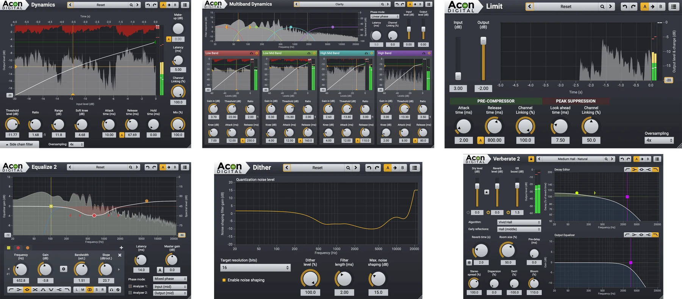Toggle auto release A button in Limit
Screen dimensions: 682x299
tap(480, 140)
